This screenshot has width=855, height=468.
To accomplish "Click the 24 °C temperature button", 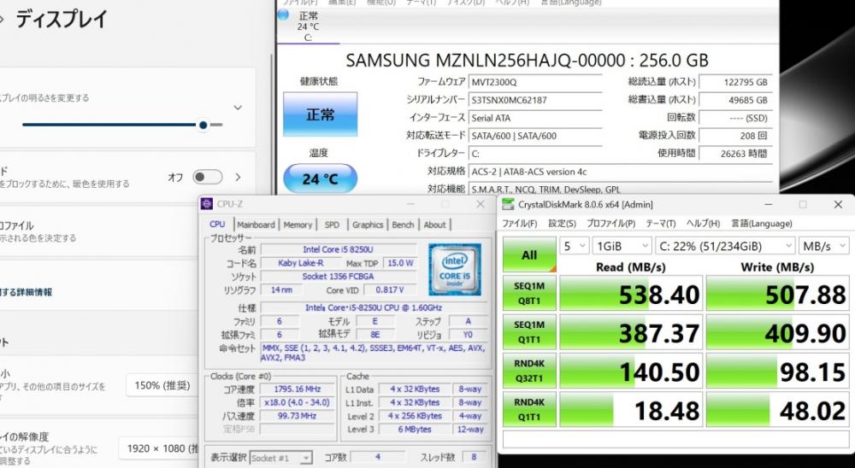I will [320, 178].
